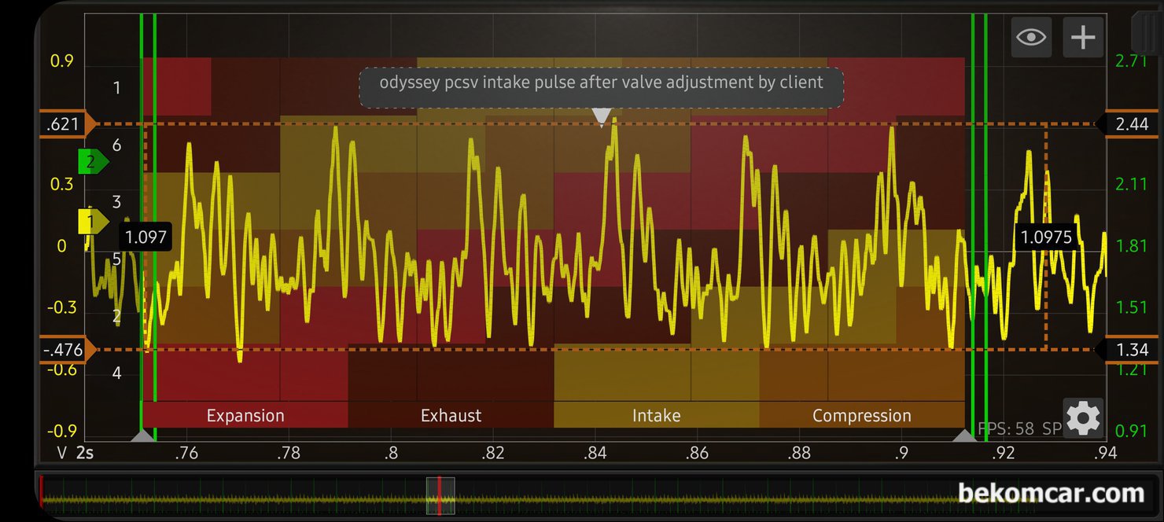Viewport: 1164px width, 522px height.
Task: Tap cylinder 1 row label
Action: pos(117,87)
